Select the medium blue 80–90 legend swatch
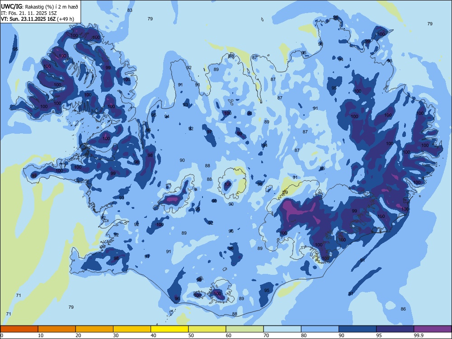This screenshot has height=339, width=452. click(x=320, y=329)
